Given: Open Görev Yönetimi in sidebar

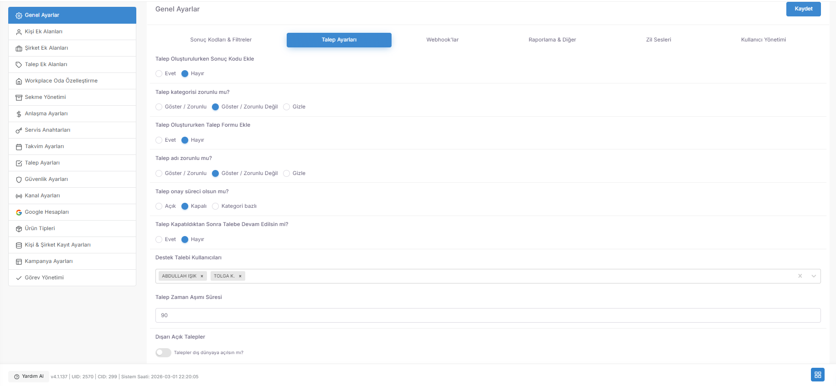Looking at the screenshot, I should pyautogui.click(x=72, y=278).
